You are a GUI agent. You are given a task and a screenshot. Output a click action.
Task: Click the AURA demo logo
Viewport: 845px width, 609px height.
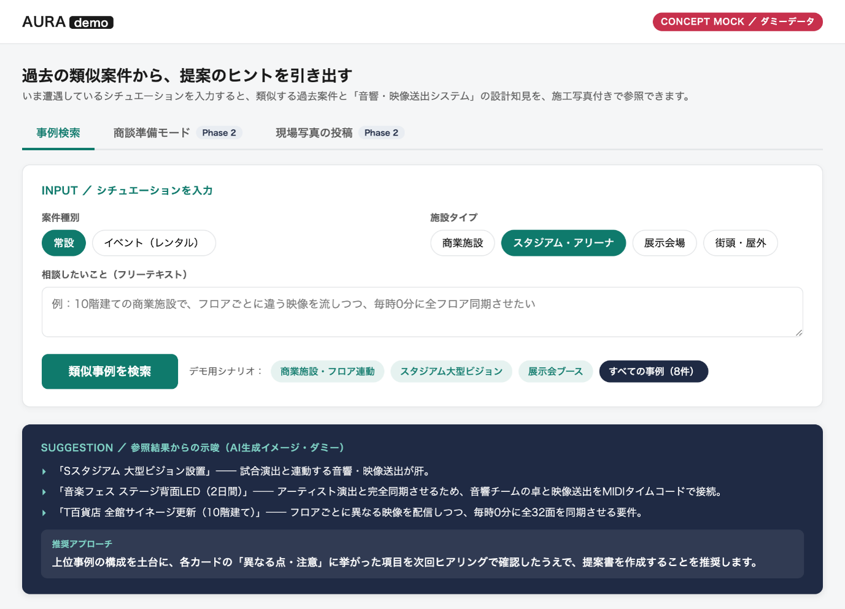(x=68, y=22)
